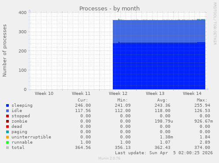The image size is (219, 163).
Task: Click the total max value 374.00
Action: click(x=202, y=148)
